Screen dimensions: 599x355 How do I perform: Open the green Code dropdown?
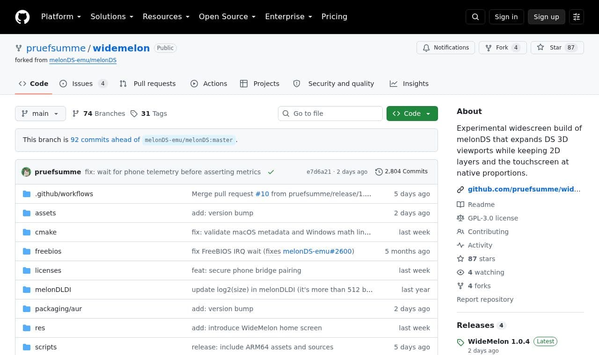[412, 114]
